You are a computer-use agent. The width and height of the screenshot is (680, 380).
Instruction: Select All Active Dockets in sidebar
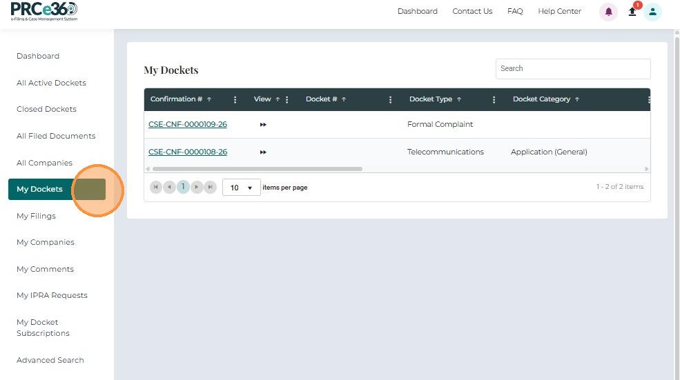tap(51, 83)
